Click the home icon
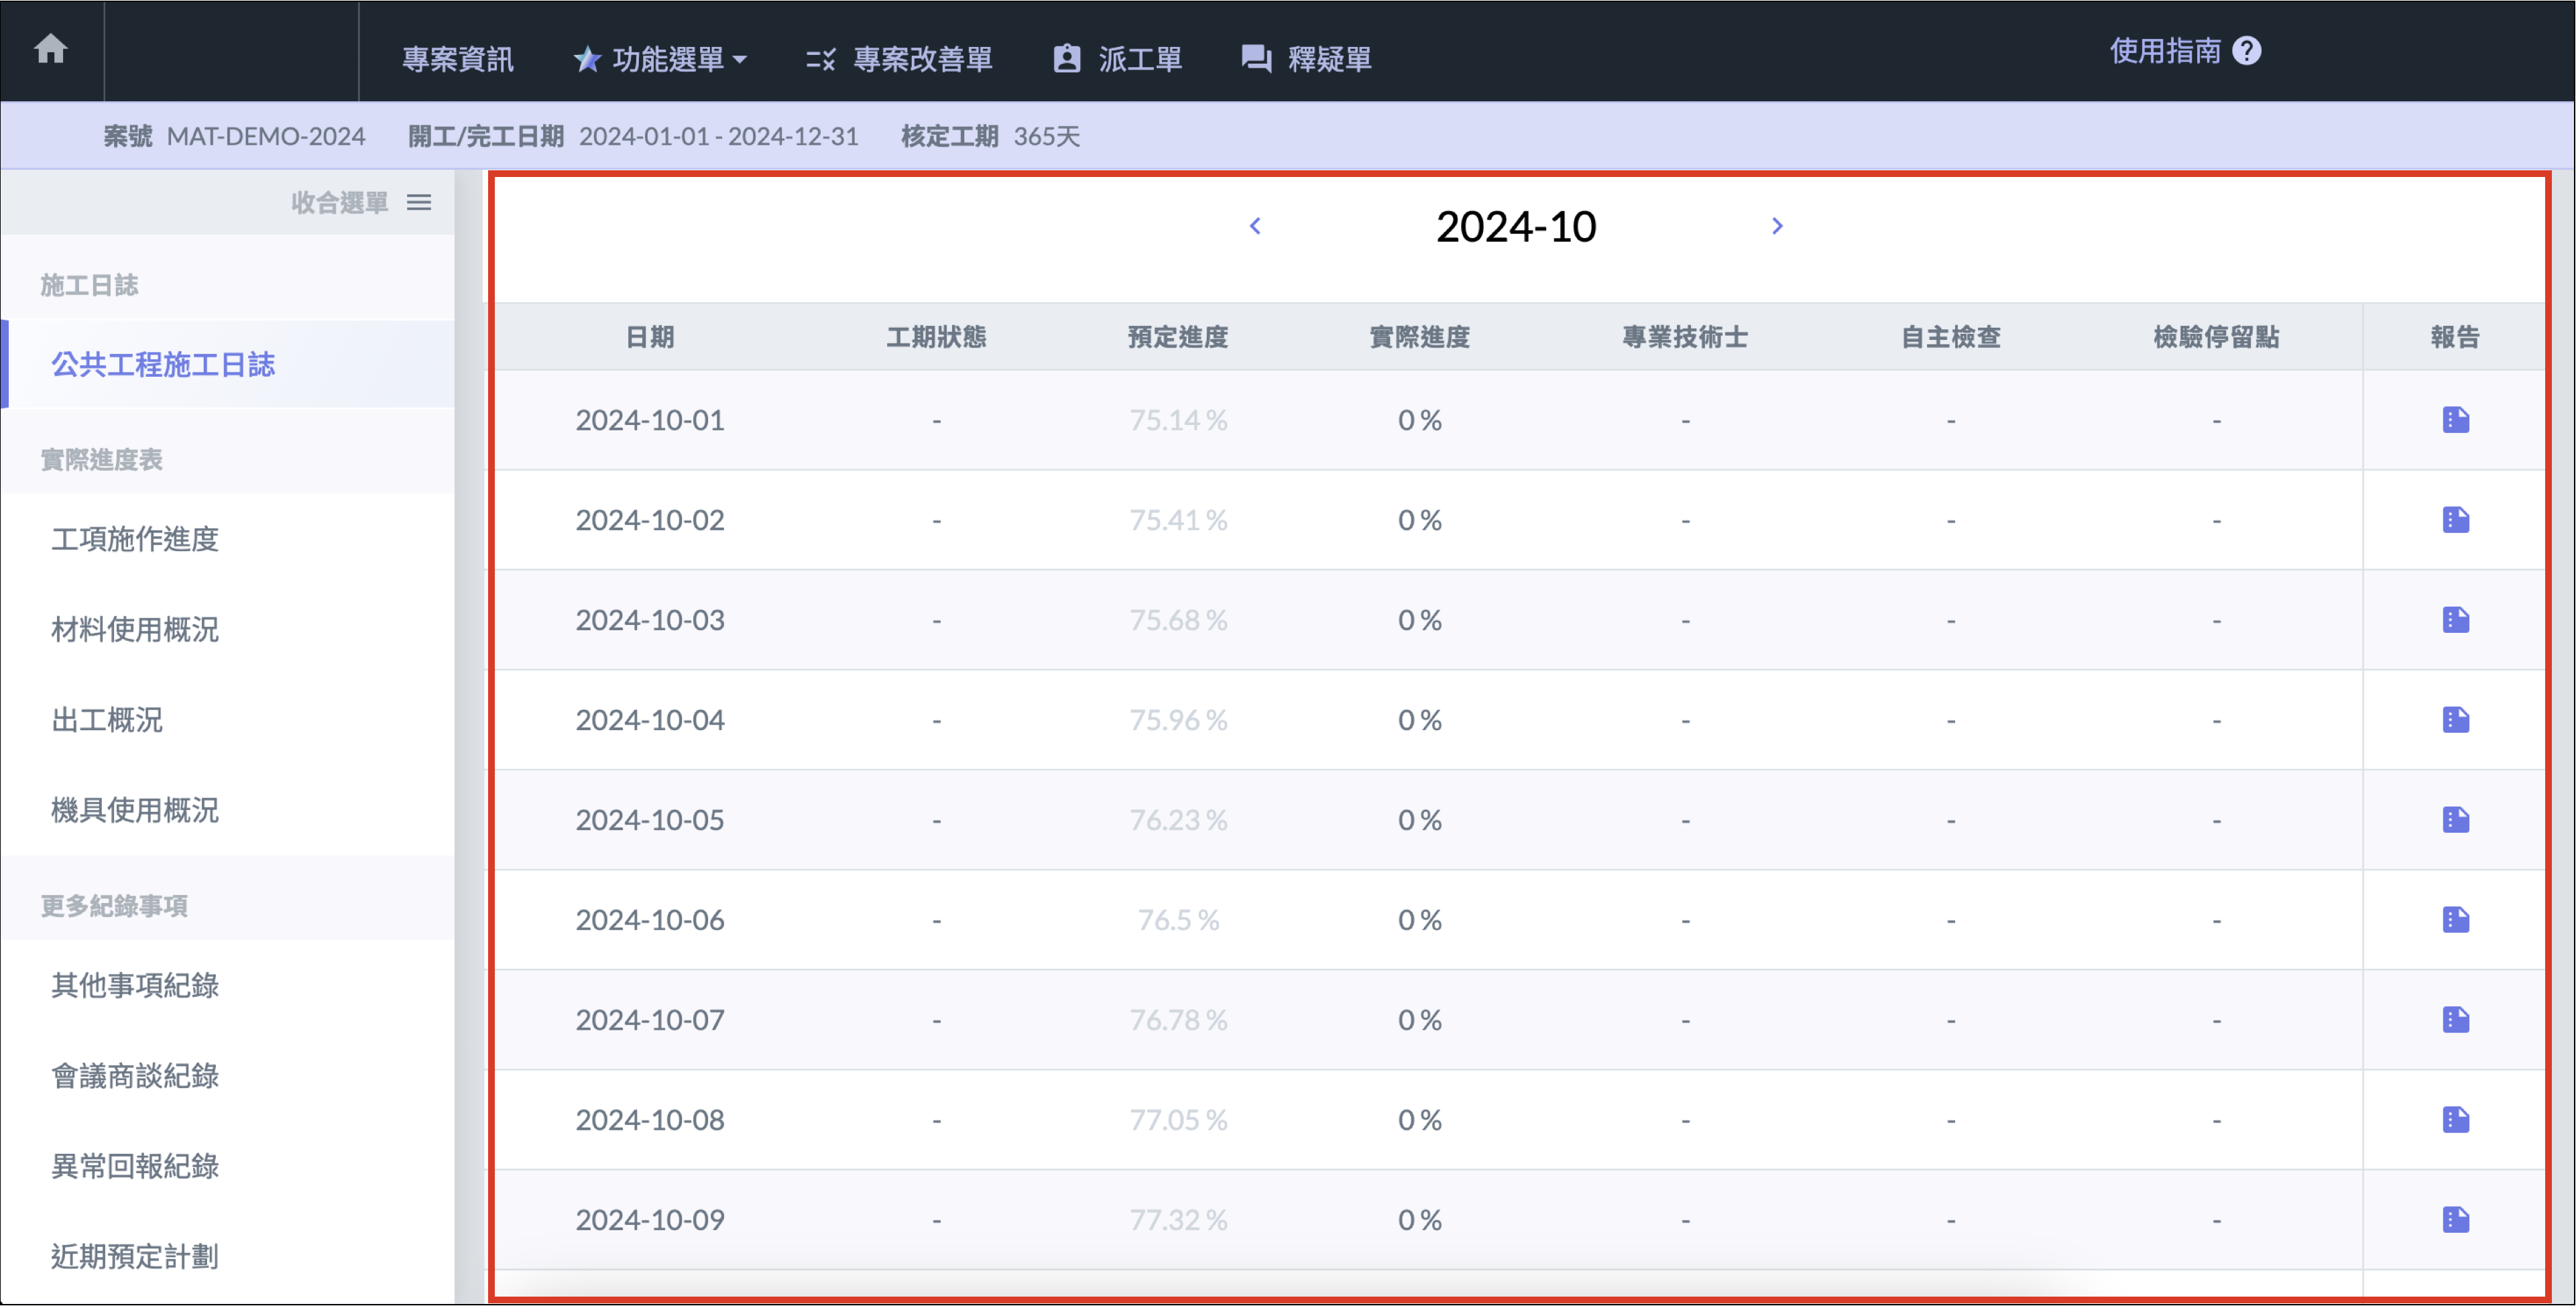 [50, 48]
